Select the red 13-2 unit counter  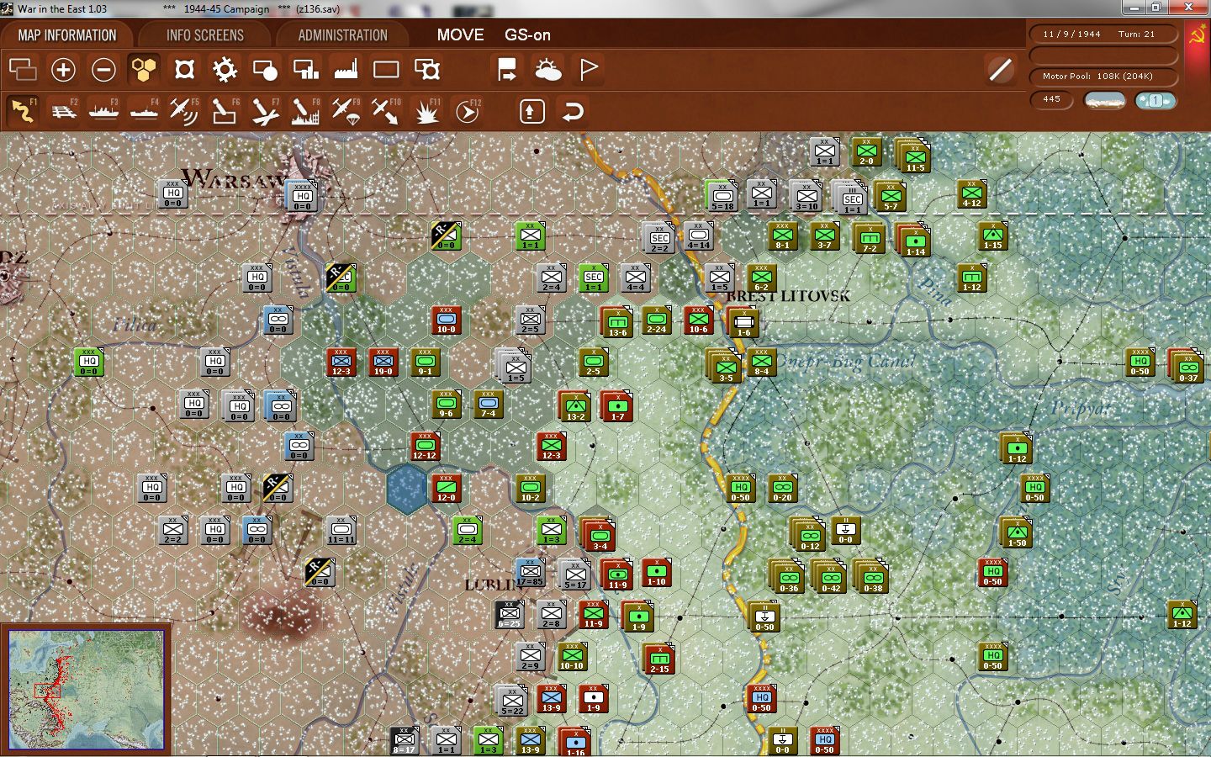click(575, 407)
